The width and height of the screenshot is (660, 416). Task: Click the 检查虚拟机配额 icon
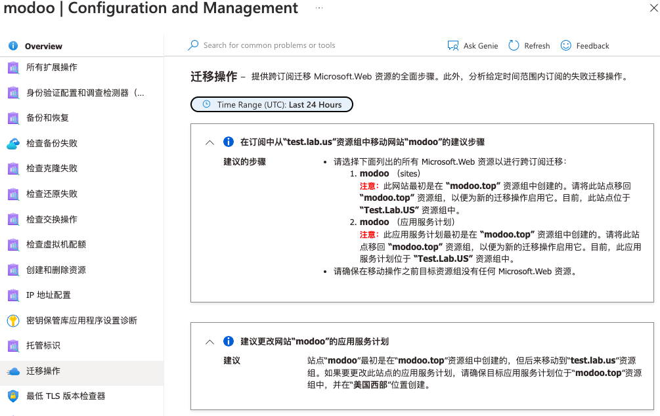13,244
